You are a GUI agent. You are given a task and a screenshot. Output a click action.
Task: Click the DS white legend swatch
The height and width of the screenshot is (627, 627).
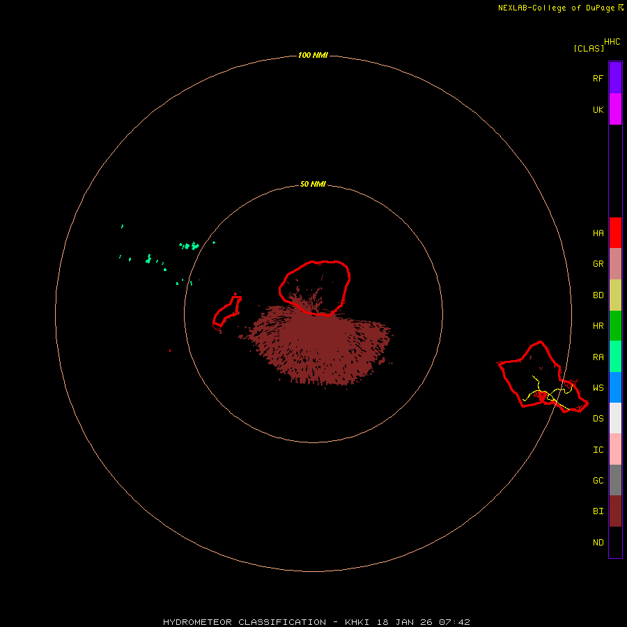[615, 418]
